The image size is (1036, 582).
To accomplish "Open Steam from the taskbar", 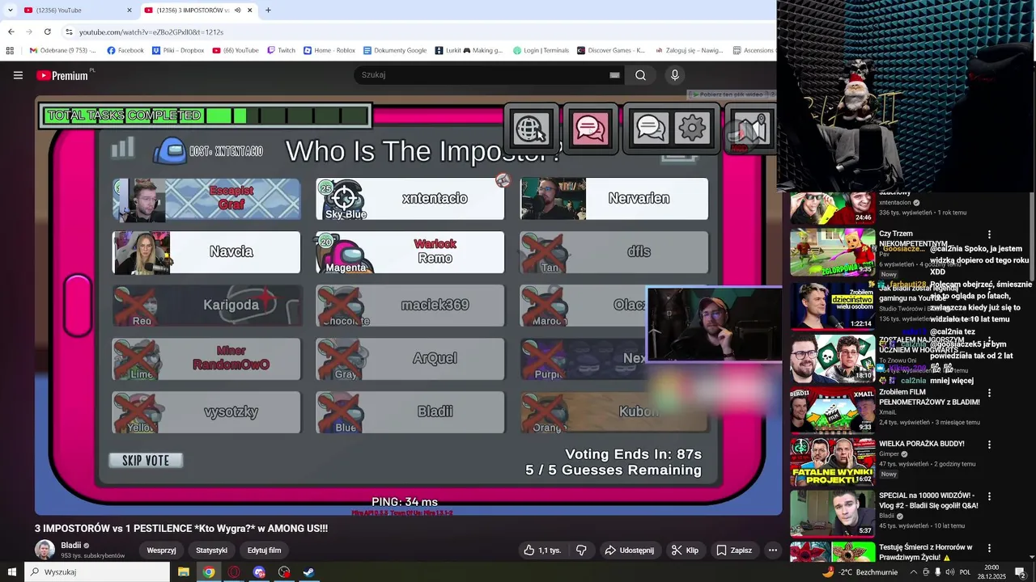I will [x=308, y=572].
